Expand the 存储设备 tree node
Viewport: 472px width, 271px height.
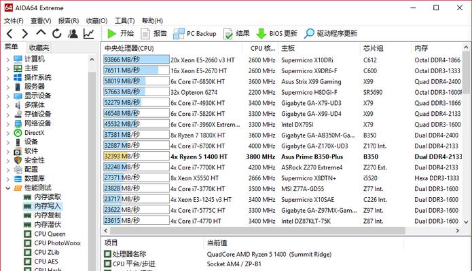pos(8,114)
